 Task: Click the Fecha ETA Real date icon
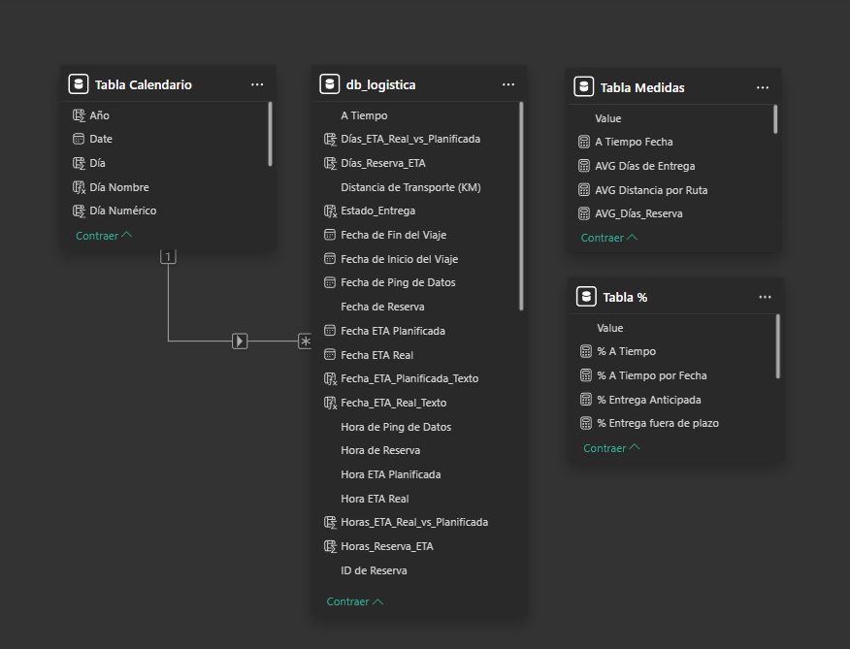[330, 355]
